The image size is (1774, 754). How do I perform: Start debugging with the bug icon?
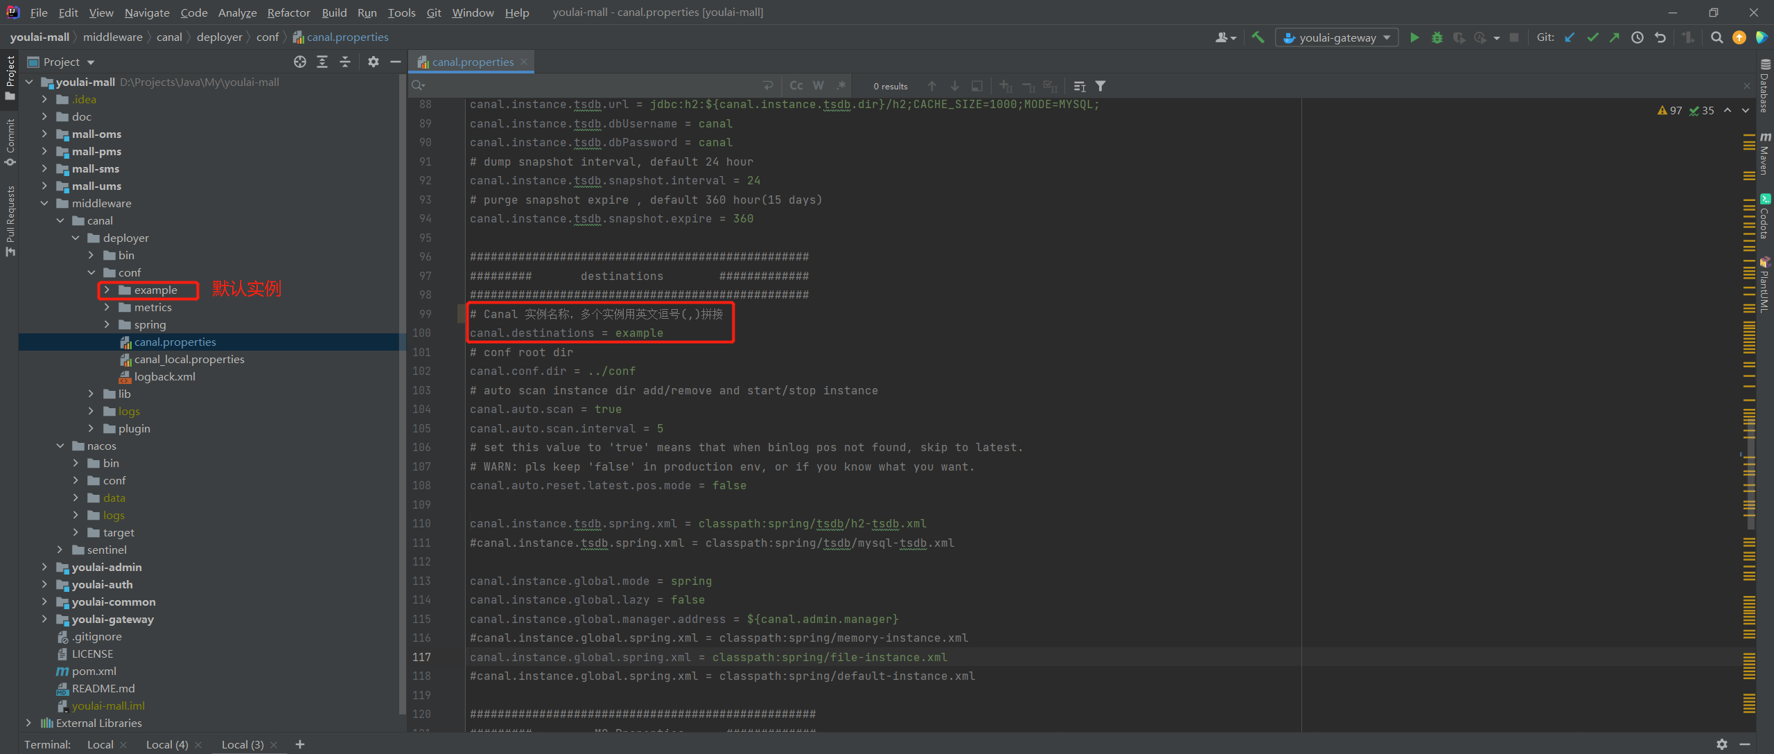coord(1437,37)
